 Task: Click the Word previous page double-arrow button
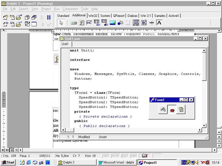[x=219, y=137]
